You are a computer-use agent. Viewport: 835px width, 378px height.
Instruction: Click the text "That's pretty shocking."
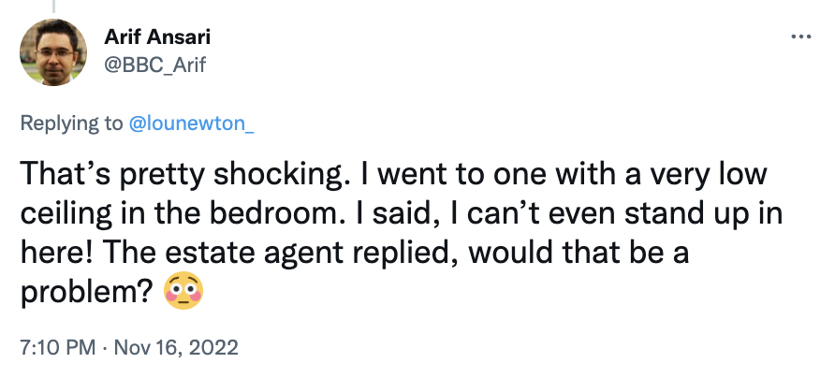click(x=183, y=174)
